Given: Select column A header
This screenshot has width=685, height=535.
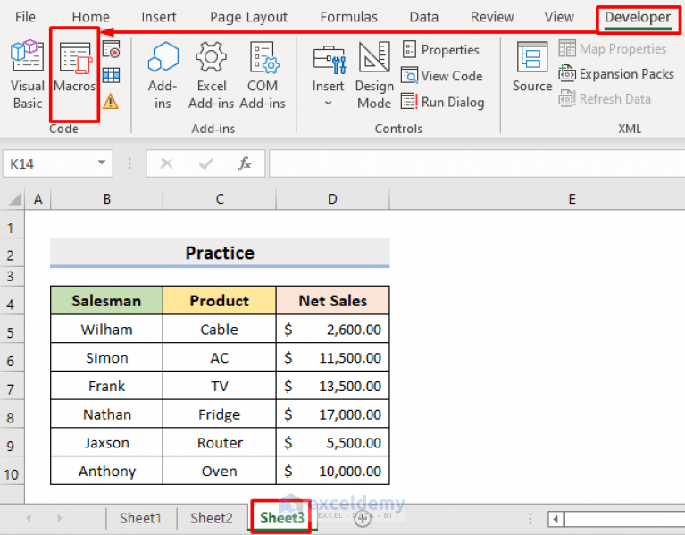Looking at the screenshot, I should click(x=38, y=199).
